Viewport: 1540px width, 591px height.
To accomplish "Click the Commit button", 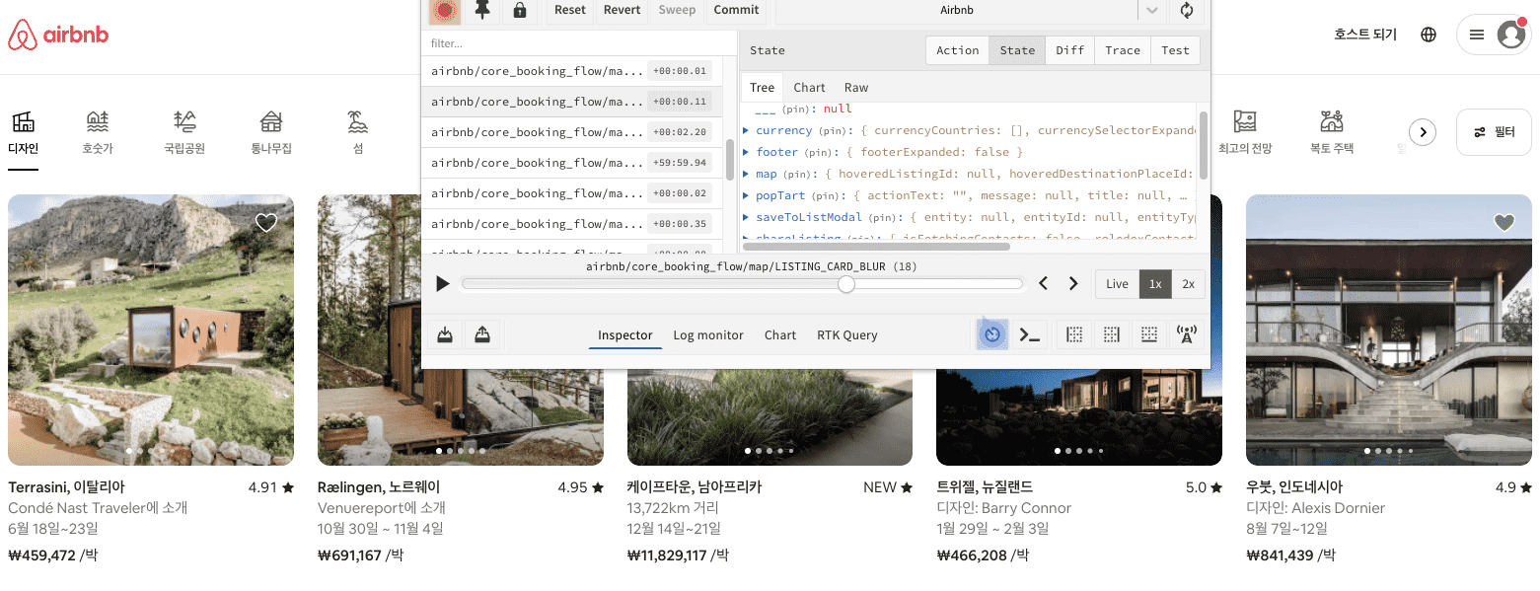I will pos(737,11).
